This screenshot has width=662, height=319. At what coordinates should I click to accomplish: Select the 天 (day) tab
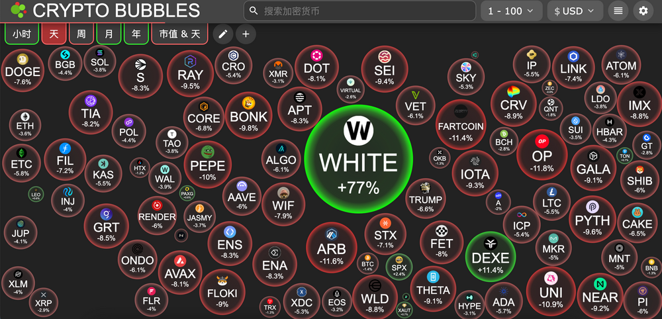click(54, 34)
